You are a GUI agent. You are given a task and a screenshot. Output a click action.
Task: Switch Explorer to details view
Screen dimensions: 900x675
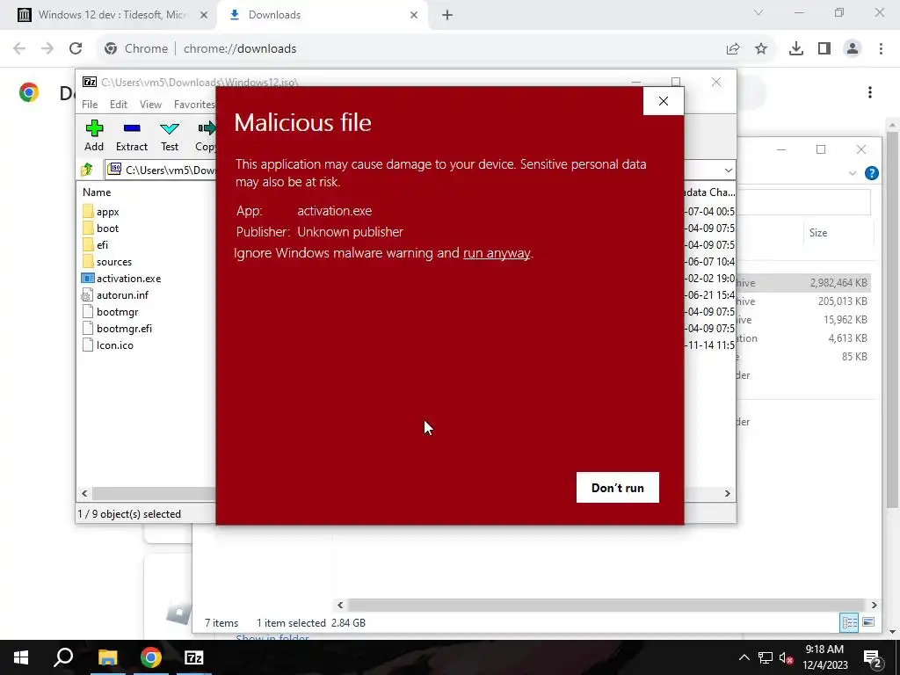tap(849, 623)
